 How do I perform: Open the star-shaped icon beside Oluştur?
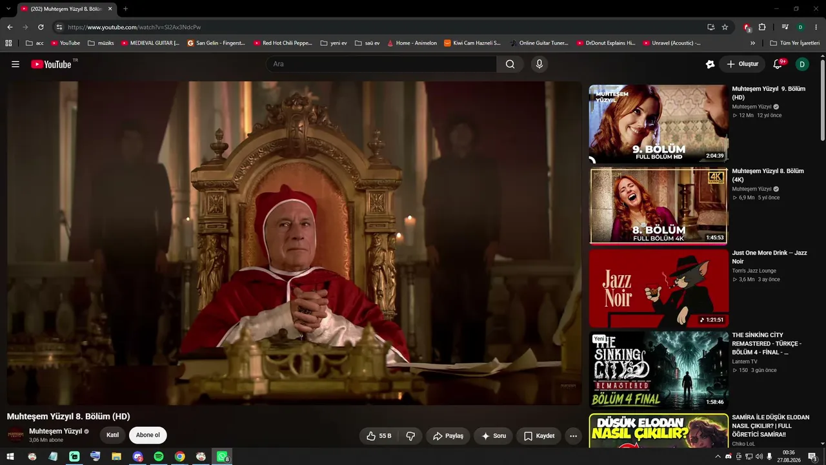[710, 64]
